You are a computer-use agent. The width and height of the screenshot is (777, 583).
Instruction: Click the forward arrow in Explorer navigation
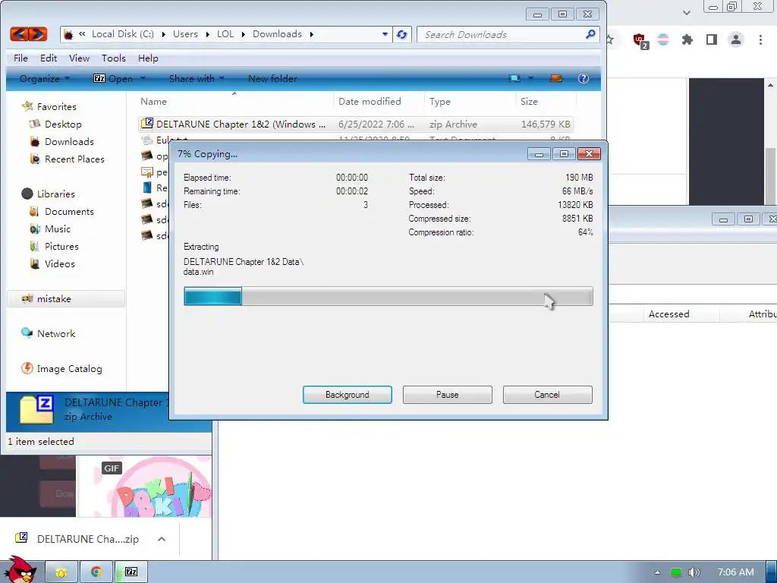38,33
